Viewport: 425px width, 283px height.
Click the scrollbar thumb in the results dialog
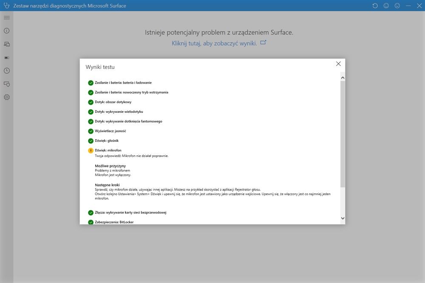343,134
